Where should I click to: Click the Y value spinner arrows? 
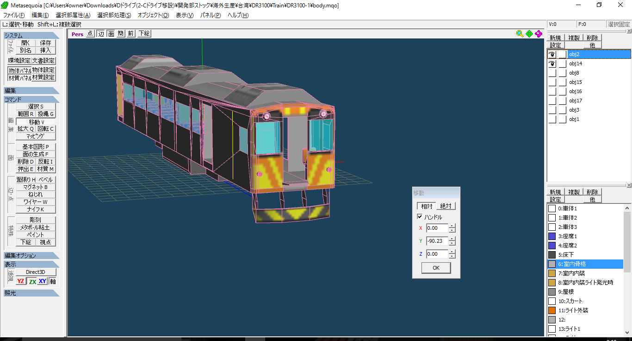pyautogui.click(x=452, y=241)
